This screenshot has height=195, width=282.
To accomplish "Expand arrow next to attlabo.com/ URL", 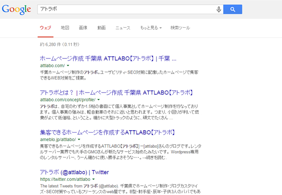I will pos(68,65).
